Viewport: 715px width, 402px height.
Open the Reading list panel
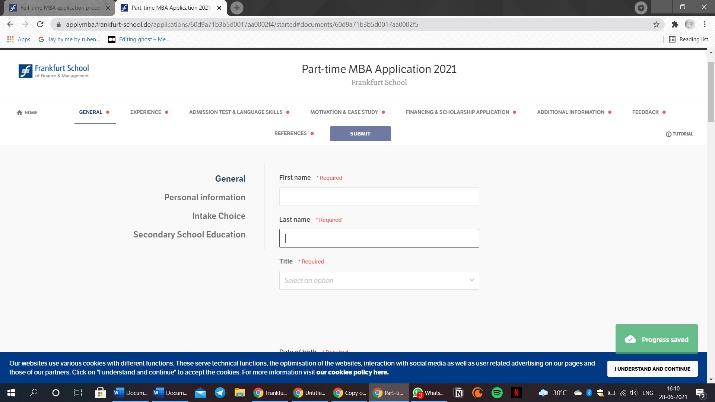click(x=688, y=39)
